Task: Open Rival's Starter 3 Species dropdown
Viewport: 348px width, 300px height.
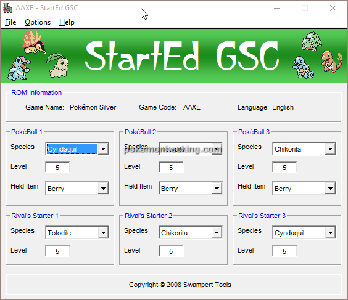Action: (x=330, y=233)
